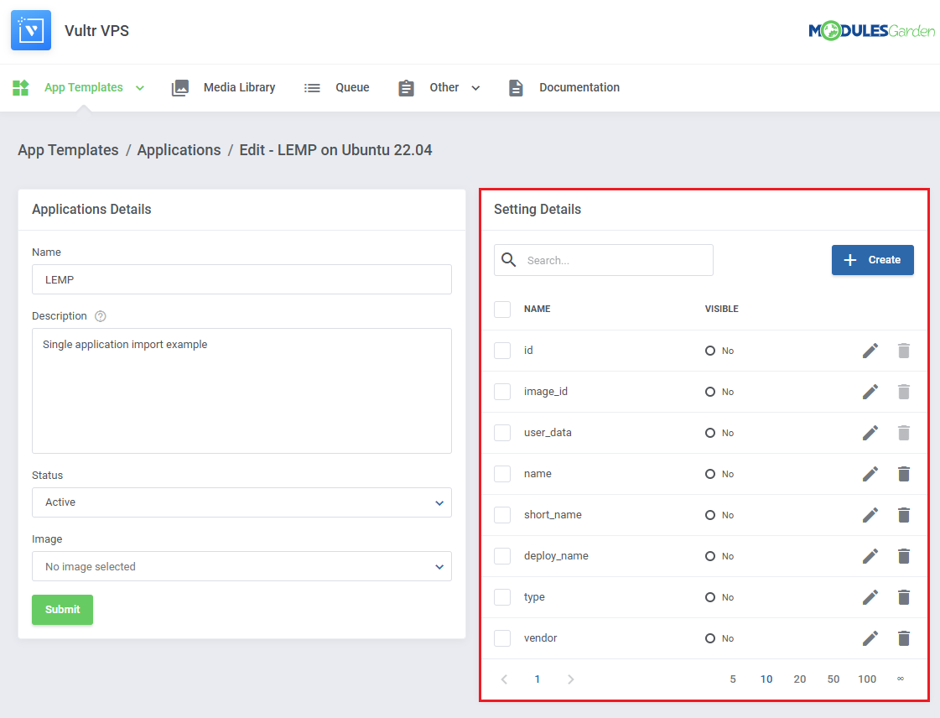940x718 pixels.
Task: Open the Status dropdown showing Active
Action: point(241,502)
